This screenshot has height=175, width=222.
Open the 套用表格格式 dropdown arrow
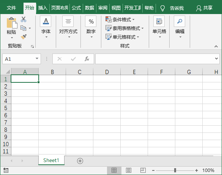tap(142, 28)
